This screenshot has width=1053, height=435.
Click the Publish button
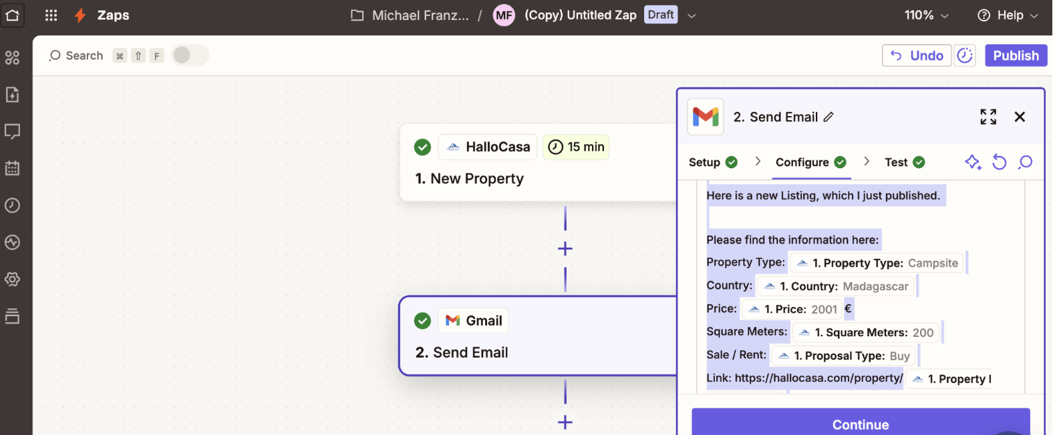(x=1016, y=55)
